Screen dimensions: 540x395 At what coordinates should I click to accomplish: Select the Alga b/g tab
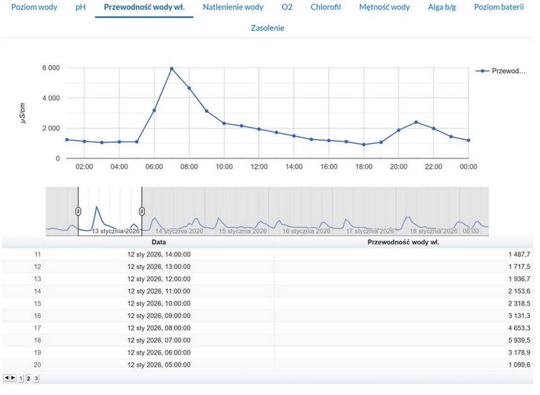point(442,7)
